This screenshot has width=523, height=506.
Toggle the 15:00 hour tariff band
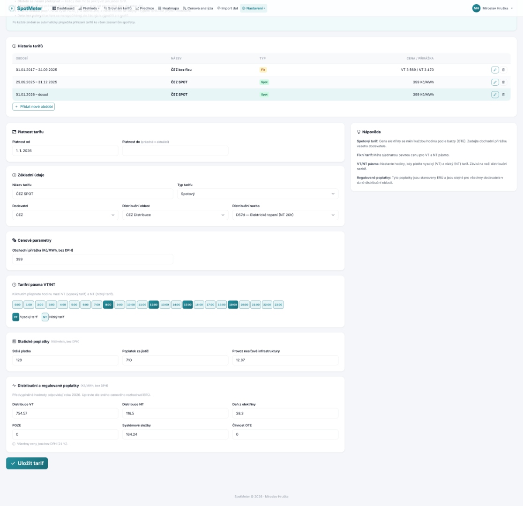click(187, 305)
